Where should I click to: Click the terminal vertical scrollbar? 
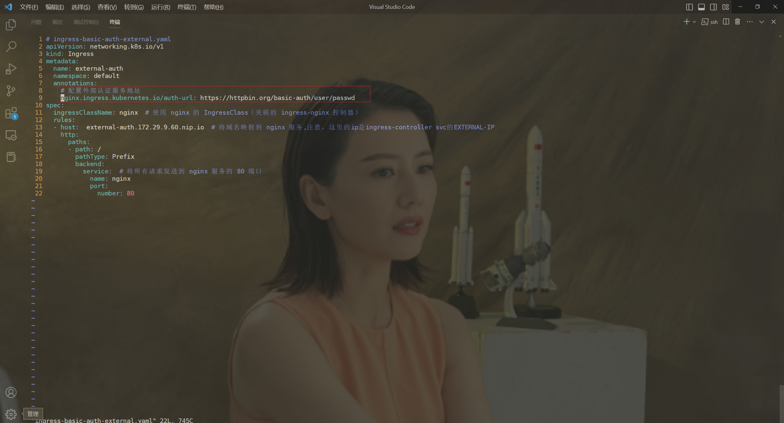(x=781, y=403)
